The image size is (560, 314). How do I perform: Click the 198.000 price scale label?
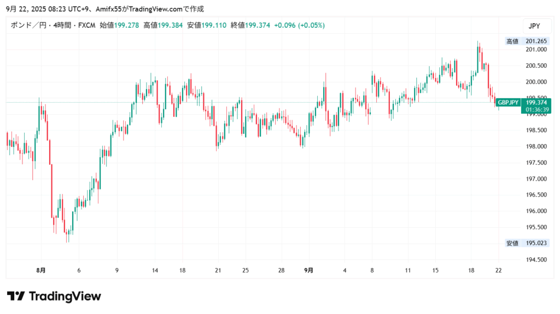click(536, 146)
